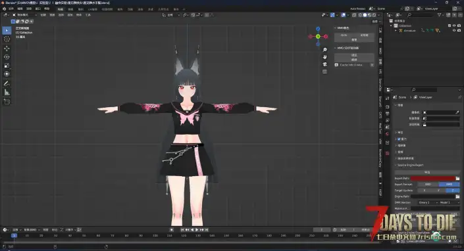Open the CATS sidebar tab

[380, 114]
